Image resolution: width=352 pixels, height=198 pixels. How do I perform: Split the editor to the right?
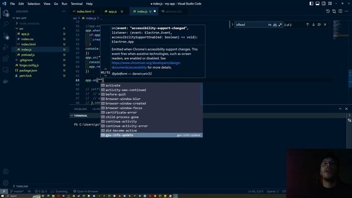click(340, 11)
